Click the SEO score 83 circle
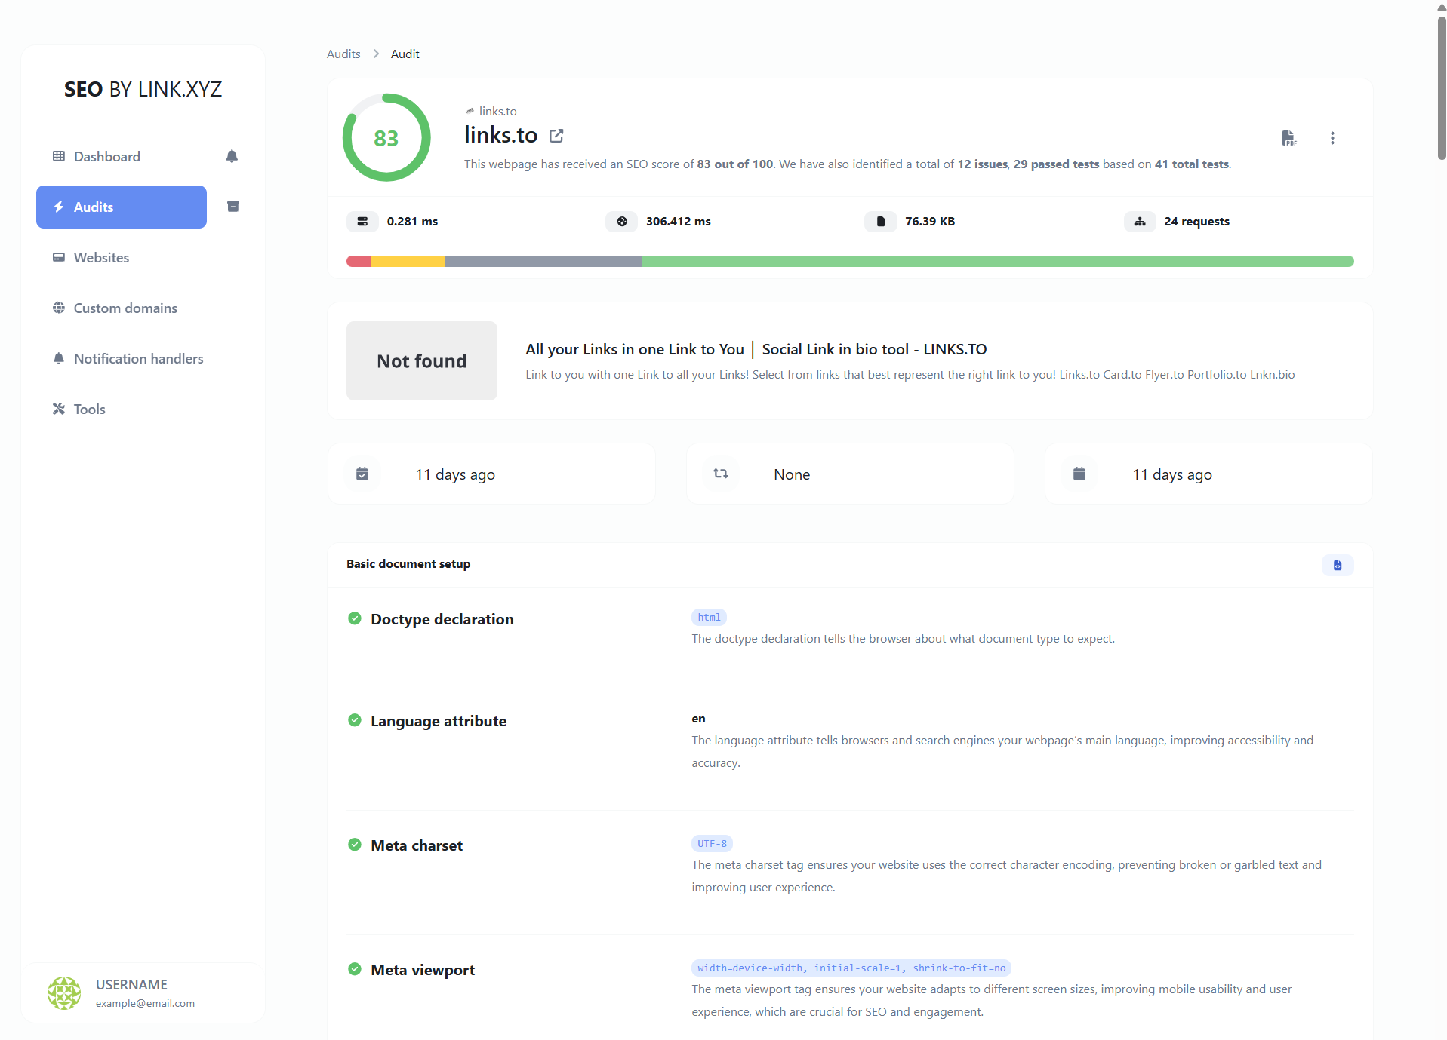 (386, 137)
